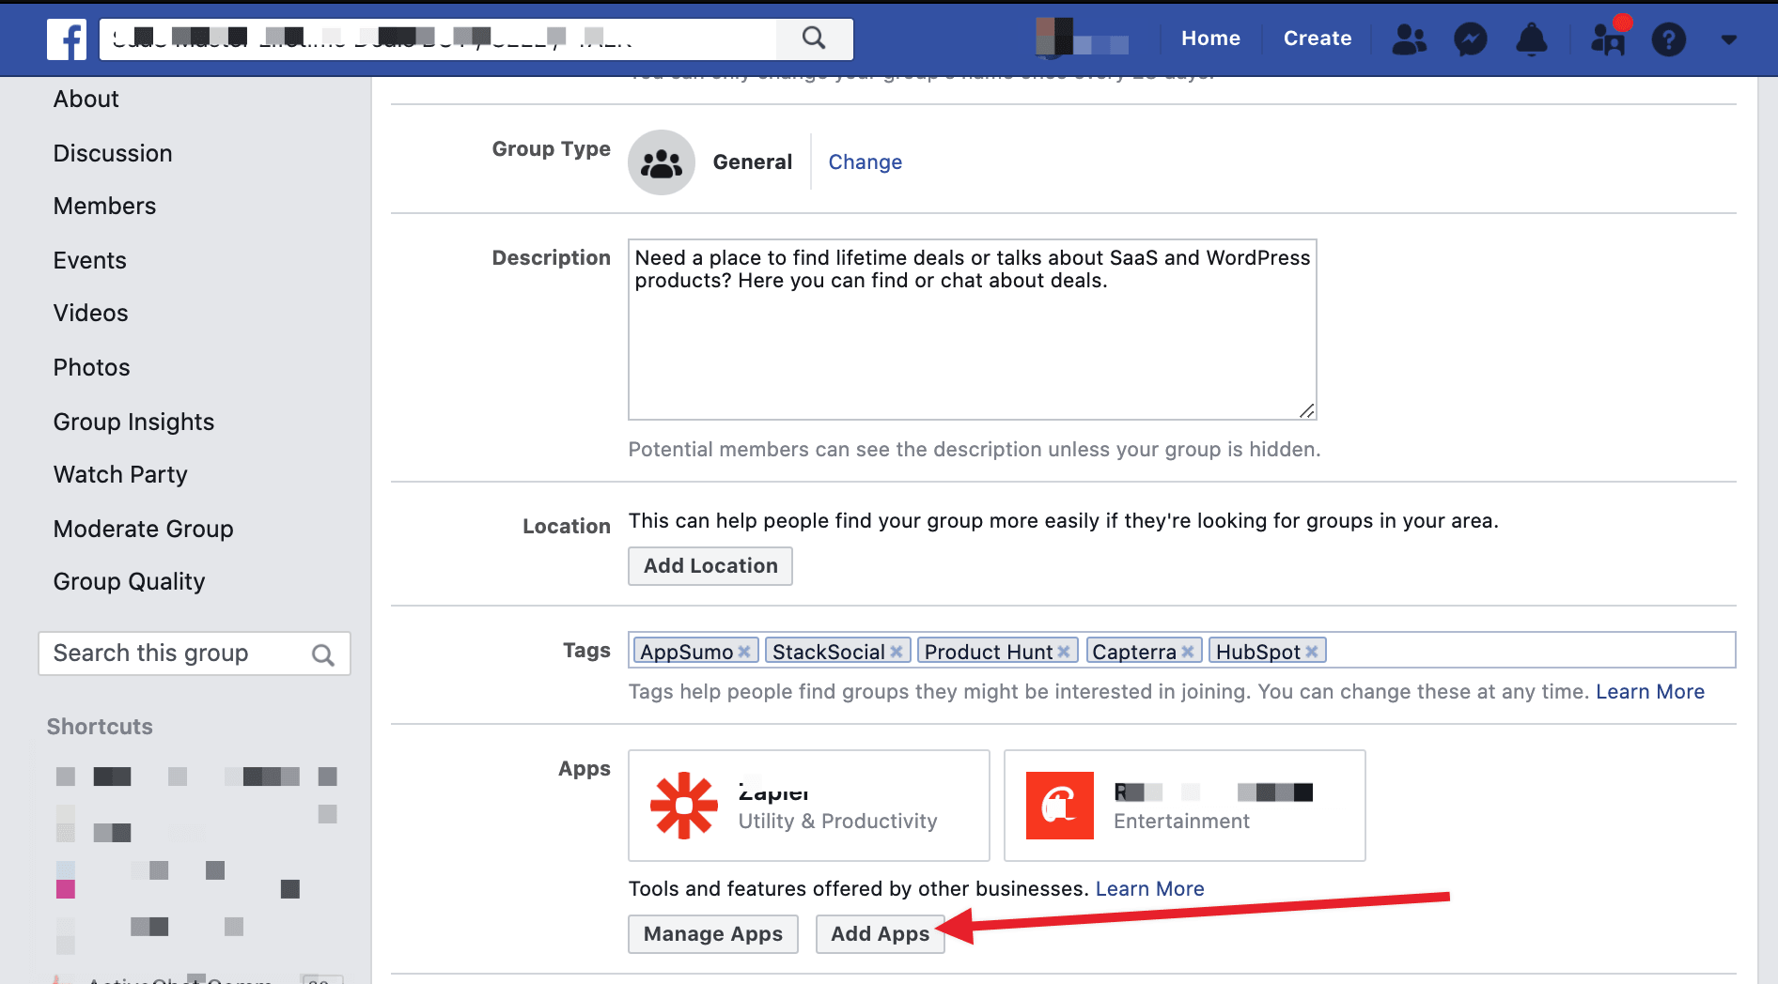This screenshot has height=984, width=1778.
Task: Click the red Entertainment app icon
Action: coord(1060,806)
